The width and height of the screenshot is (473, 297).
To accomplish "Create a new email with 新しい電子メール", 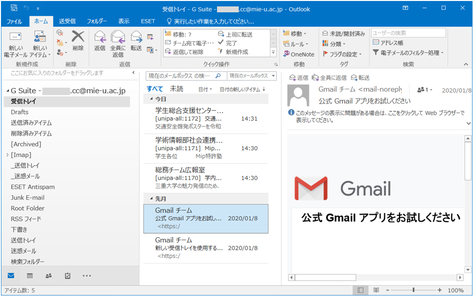I will [16, 44].
